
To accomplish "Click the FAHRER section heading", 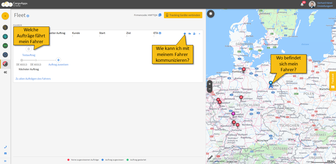I will point(18,25).
